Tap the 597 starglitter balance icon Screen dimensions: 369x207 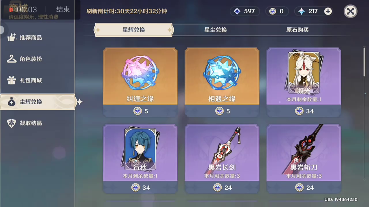tap(237, 11)
